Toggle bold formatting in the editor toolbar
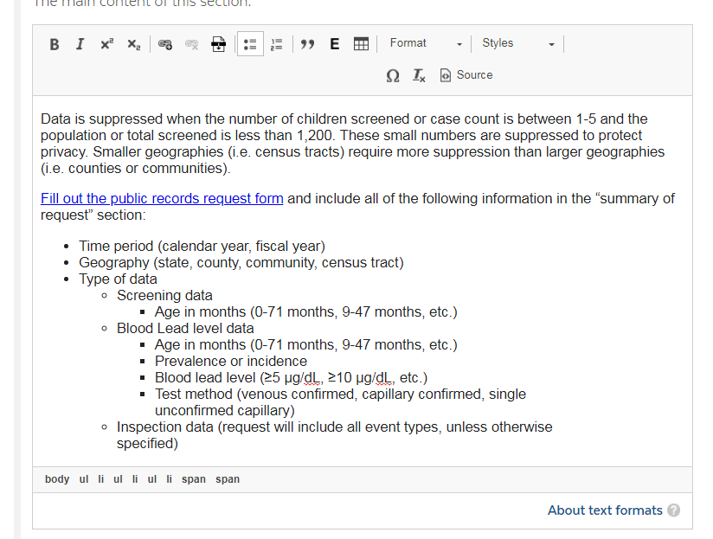The height and width of the screenshot is (539, 713). click(55, 44)
